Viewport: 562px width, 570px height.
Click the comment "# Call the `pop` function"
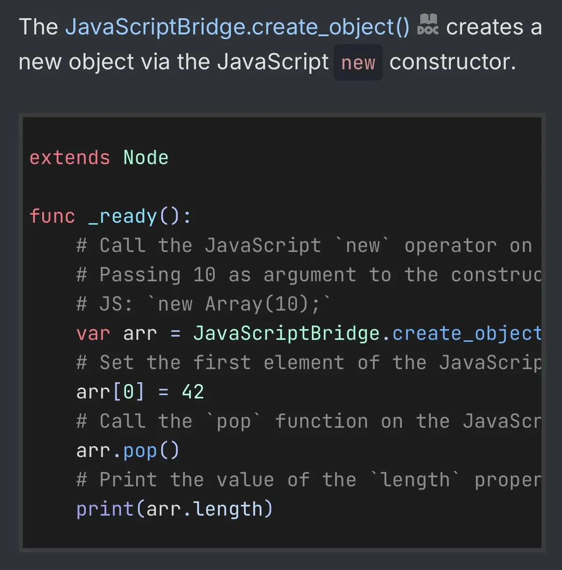click(222, 421)
